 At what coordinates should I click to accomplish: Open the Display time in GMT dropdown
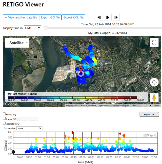[x=33, y=28]
